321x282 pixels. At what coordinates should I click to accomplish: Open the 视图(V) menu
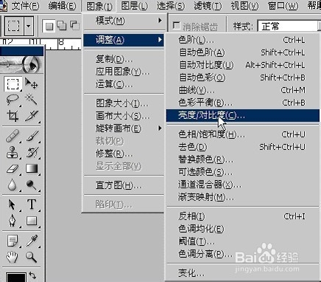244,6
